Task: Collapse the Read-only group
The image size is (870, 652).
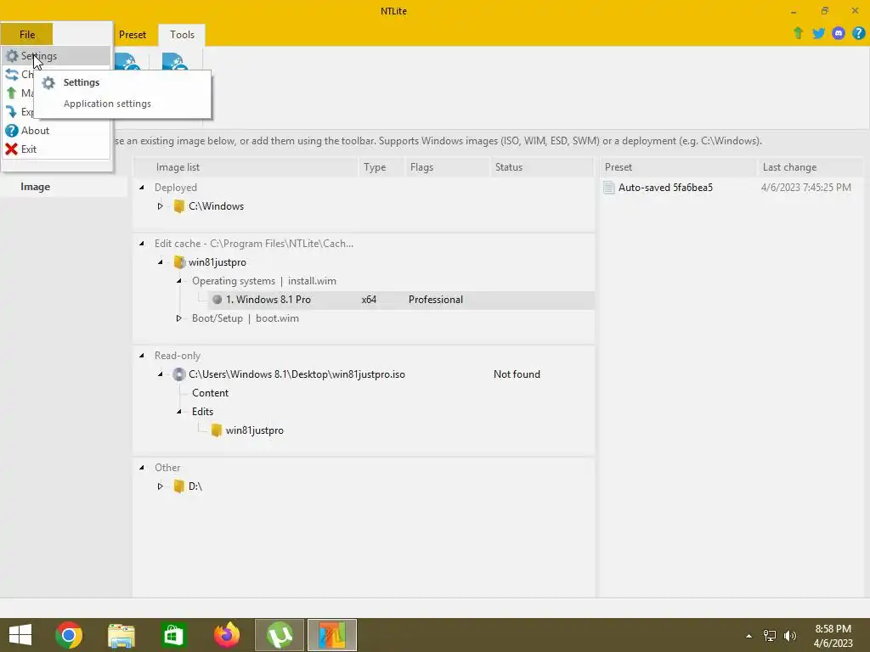Action: click(142, 356)
